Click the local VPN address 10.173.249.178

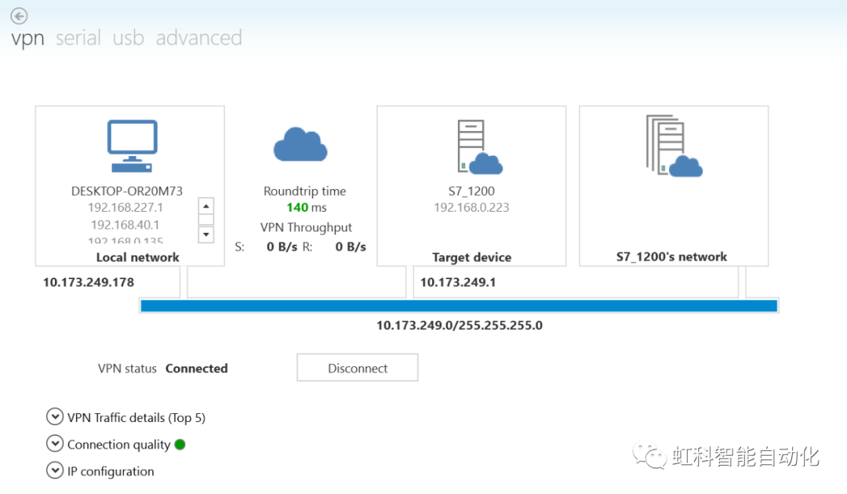[x=89, y=282]
